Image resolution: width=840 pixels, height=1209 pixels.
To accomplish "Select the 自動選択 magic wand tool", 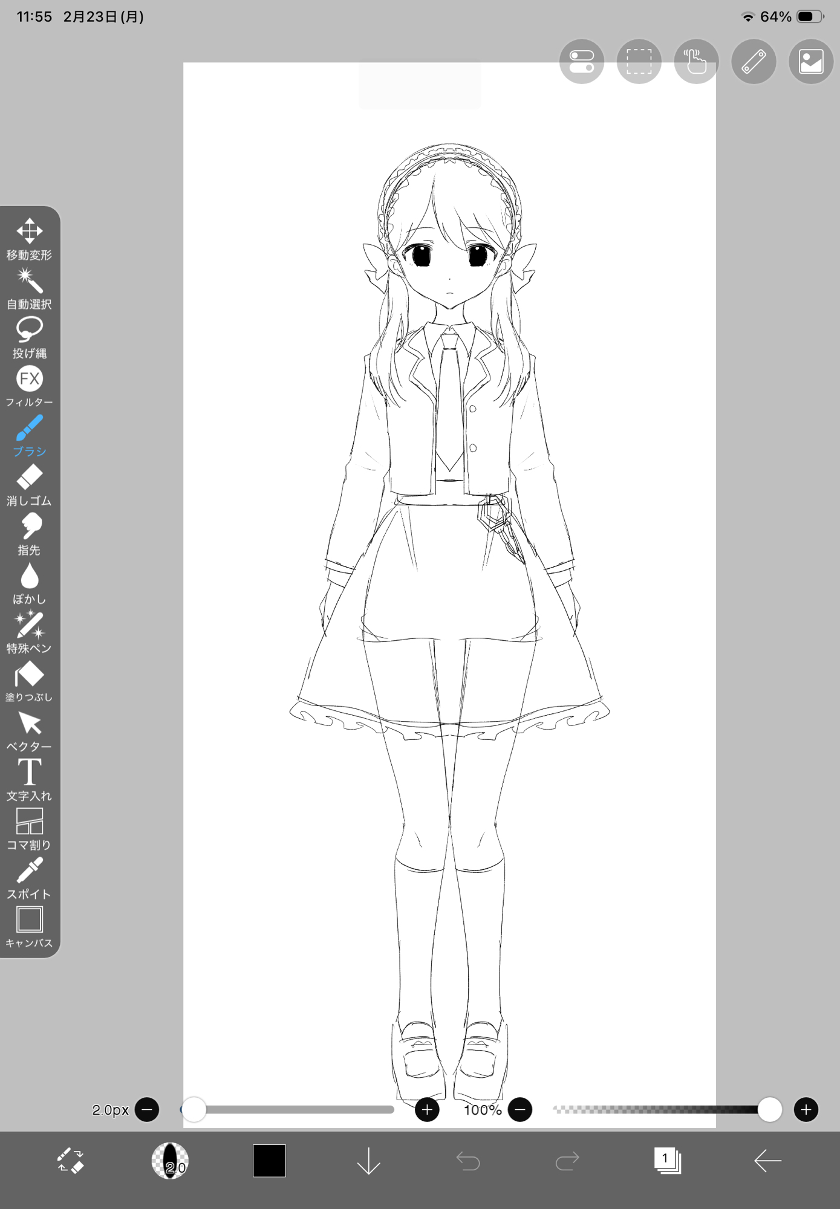I will [x=29, y=288].
